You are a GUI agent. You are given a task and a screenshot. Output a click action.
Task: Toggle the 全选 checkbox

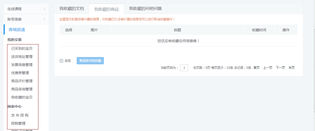(61, 61)
